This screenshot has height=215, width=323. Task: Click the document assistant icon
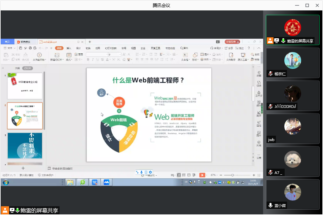tap(230, 55)
